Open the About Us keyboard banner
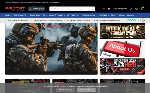This screenshot has height=93, width=150. pyautogui.click(x=122, y=49)
